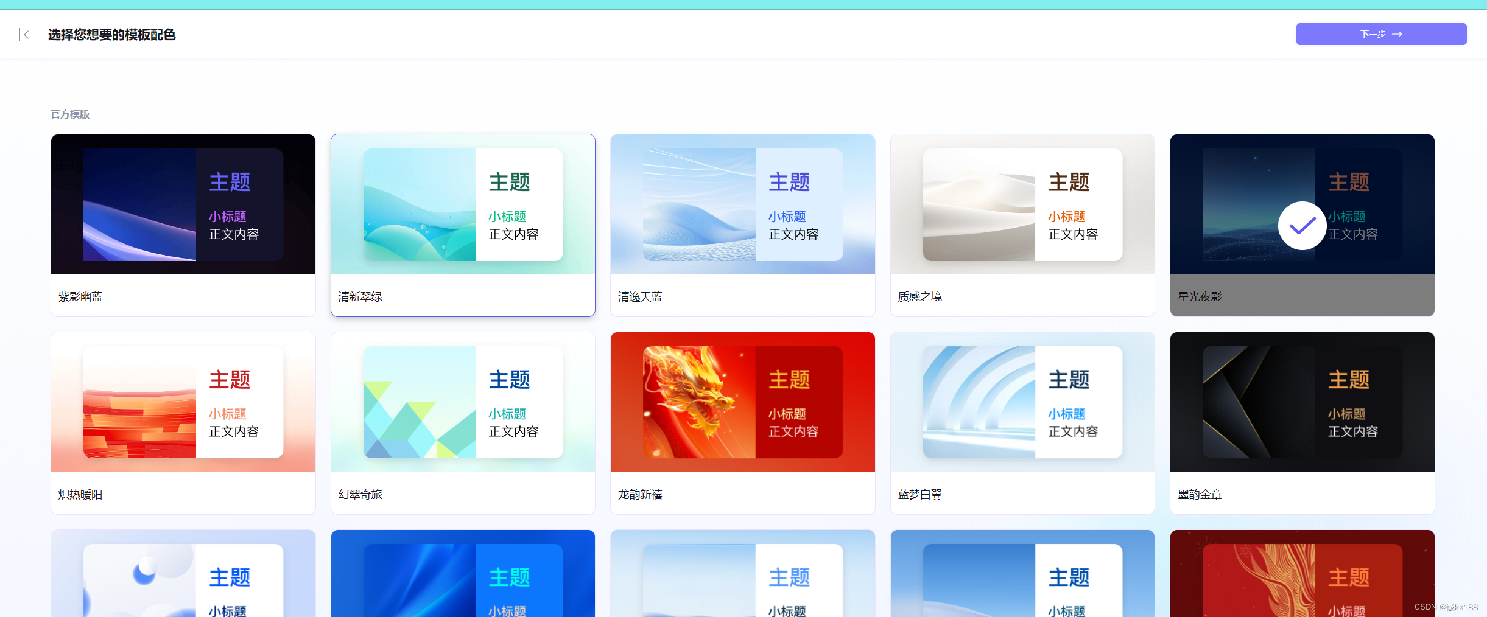Click the 龙韵新禧 template name label
Screen dimensions: 1487x617
click(640, 495)
